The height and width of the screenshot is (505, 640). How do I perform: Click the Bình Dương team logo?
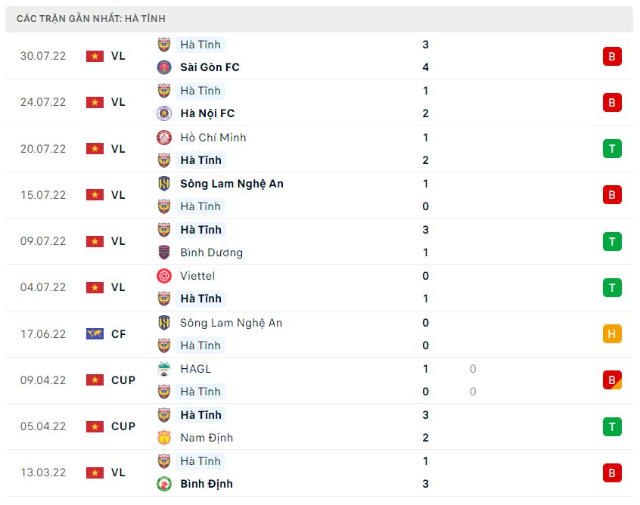164,253
